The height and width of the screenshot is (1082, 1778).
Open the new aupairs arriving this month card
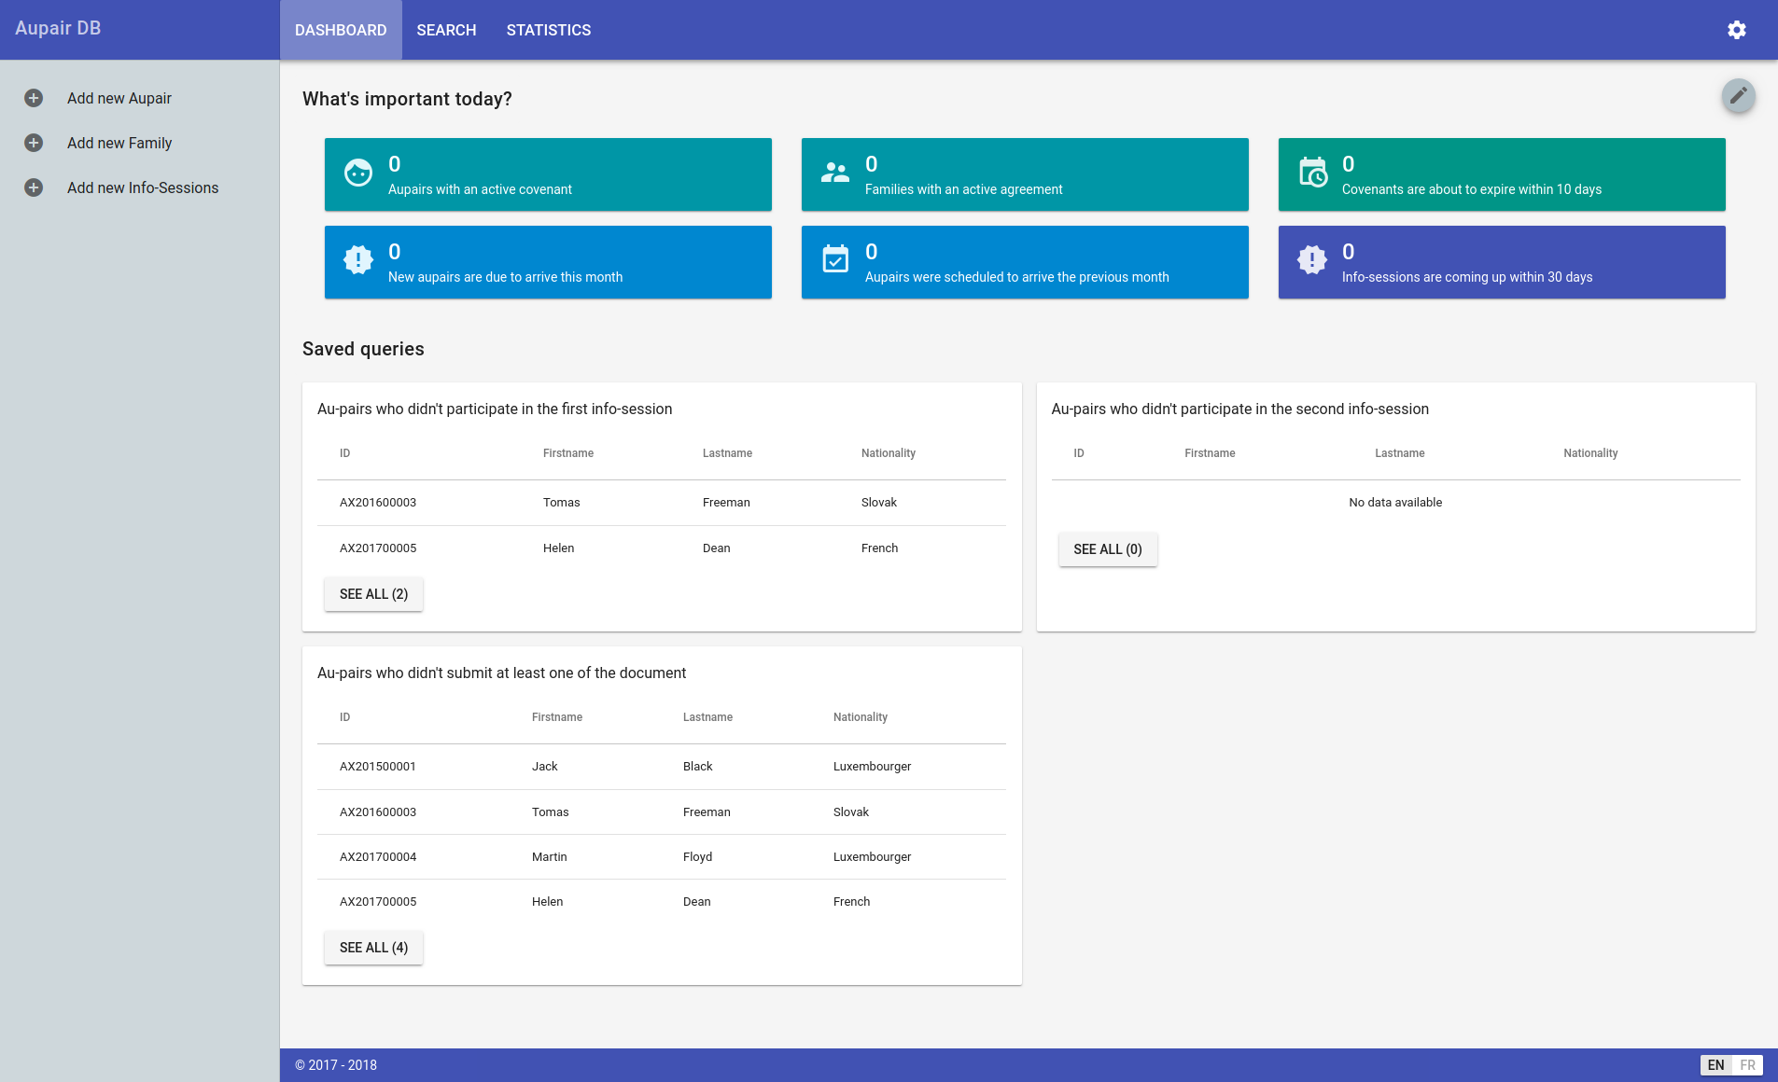548,262
